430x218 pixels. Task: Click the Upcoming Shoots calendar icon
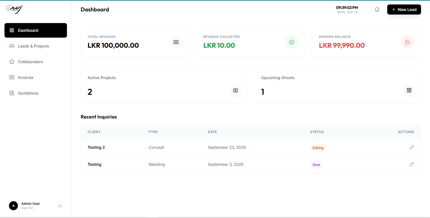pyautogui.click(x=409, y=90)
